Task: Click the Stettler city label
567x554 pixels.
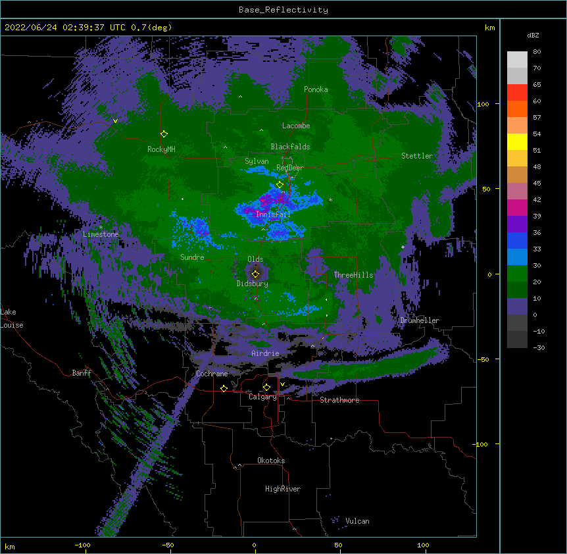Action: coord(417,156)
